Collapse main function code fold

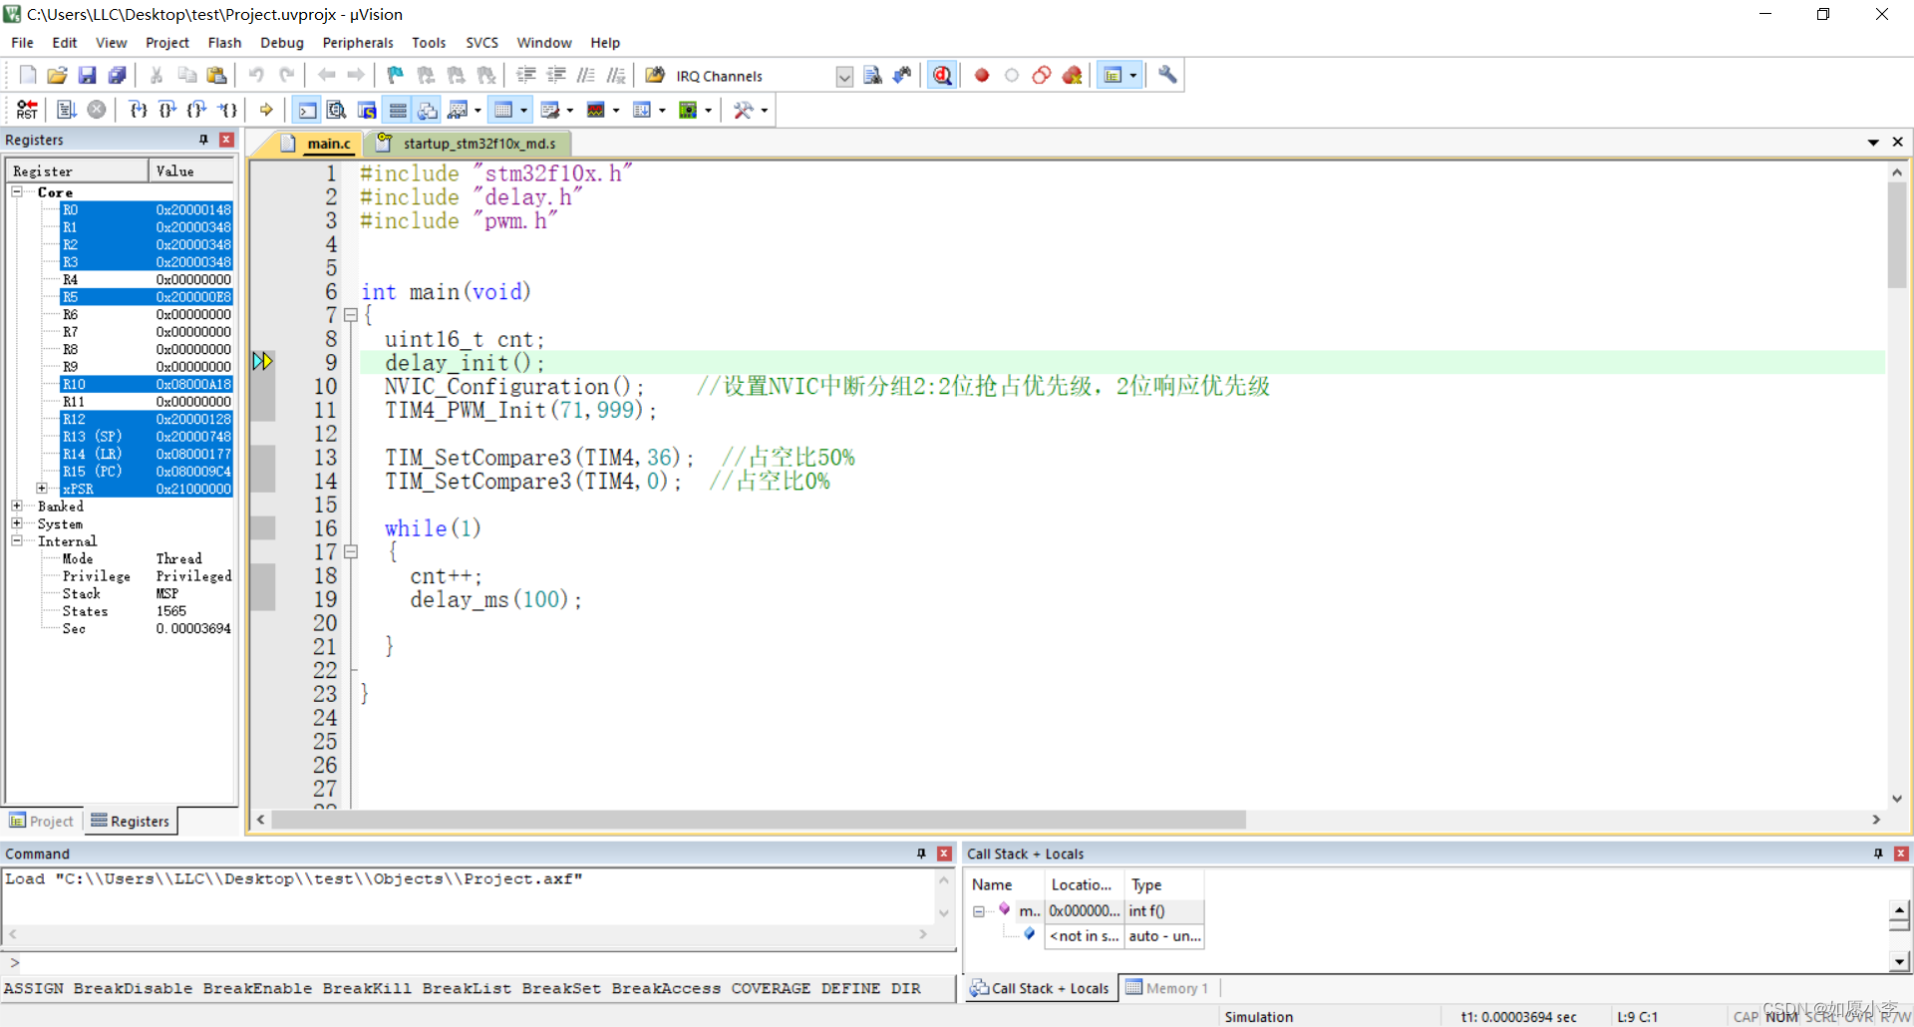(x=351, y=315)
